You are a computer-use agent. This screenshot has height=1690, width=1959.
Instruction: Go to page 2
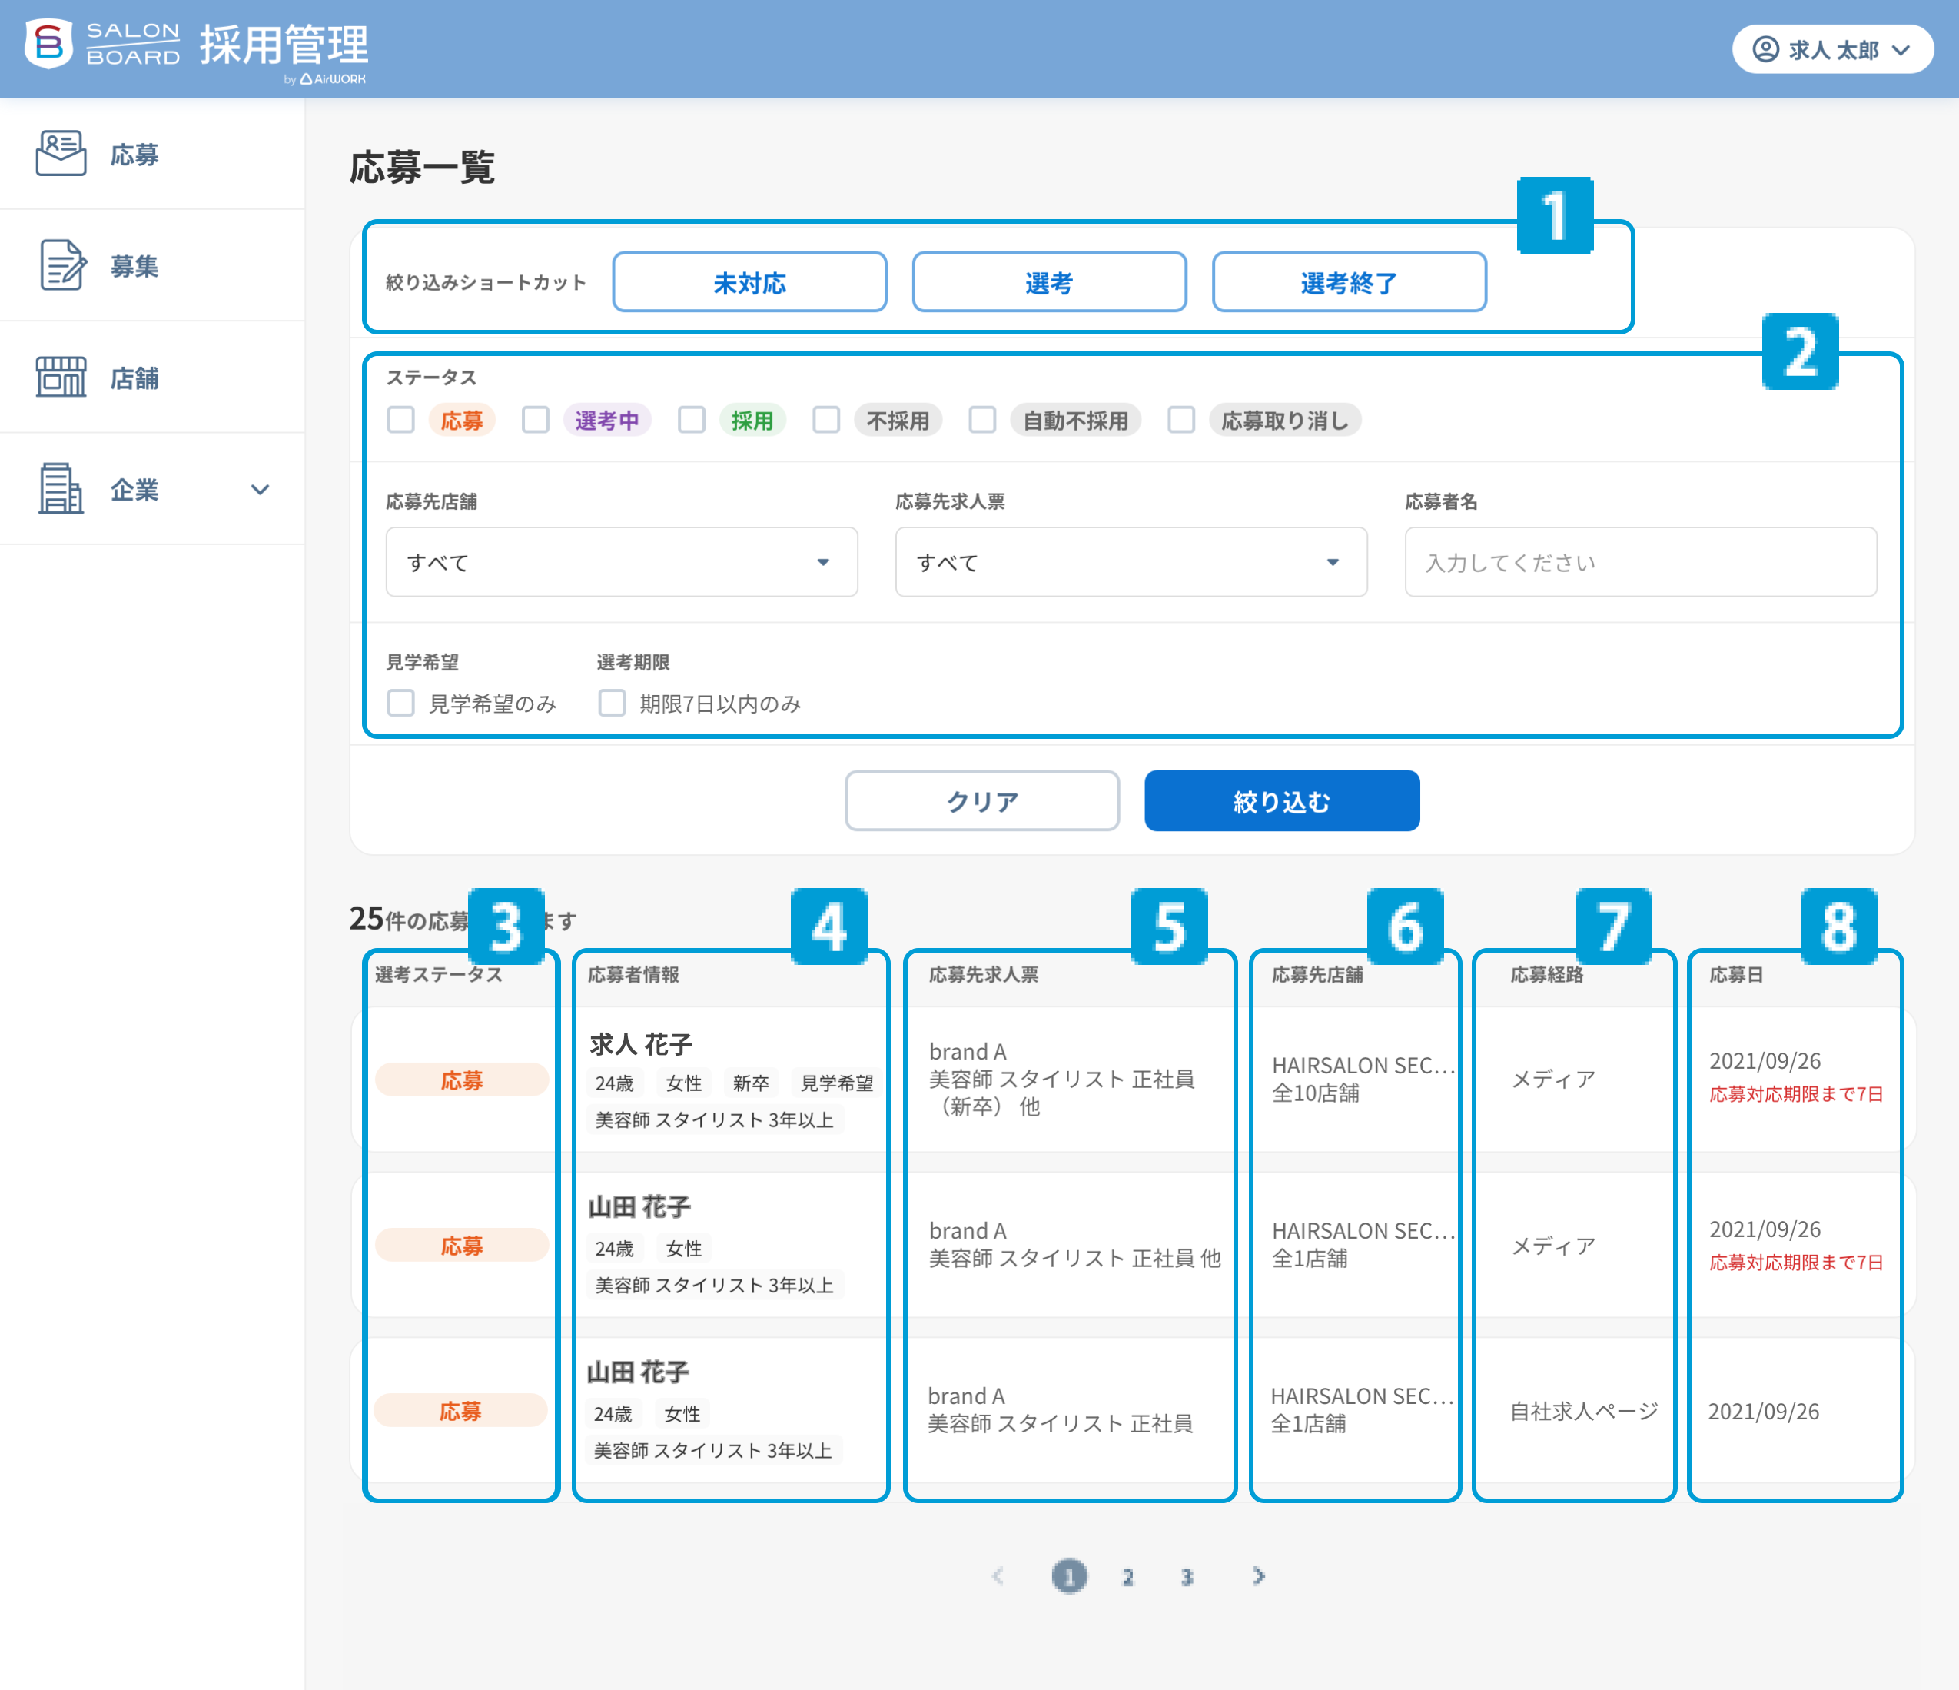click(x=1127, y=1576)
